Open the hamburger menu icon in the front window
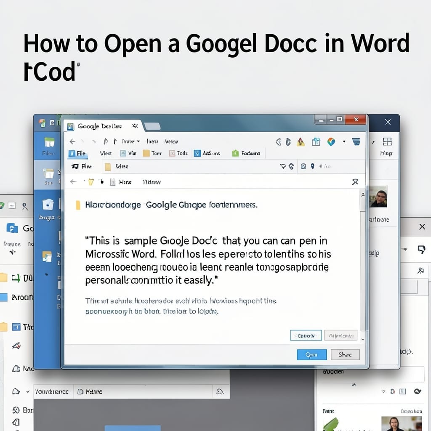This screenshot has width=431, height=431. [x=356, y=141]
